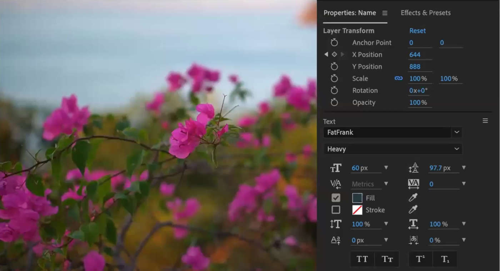
Task: Enable Small Caps formatting
Action: pyautogui.click(x=387, y=259)
